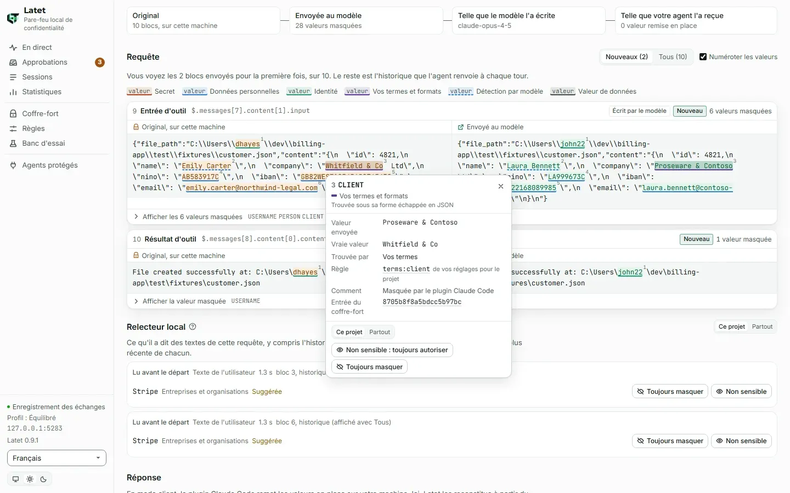This screenshot has width=790, height=493.
Task: Open the Approbations sidebar item
Action: [57, 62]
